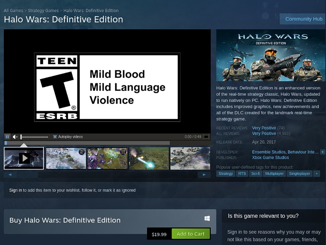This screenshot has width=326, height=245.
Task: Add Halo Wars to cart
Action: pos(191,234)
